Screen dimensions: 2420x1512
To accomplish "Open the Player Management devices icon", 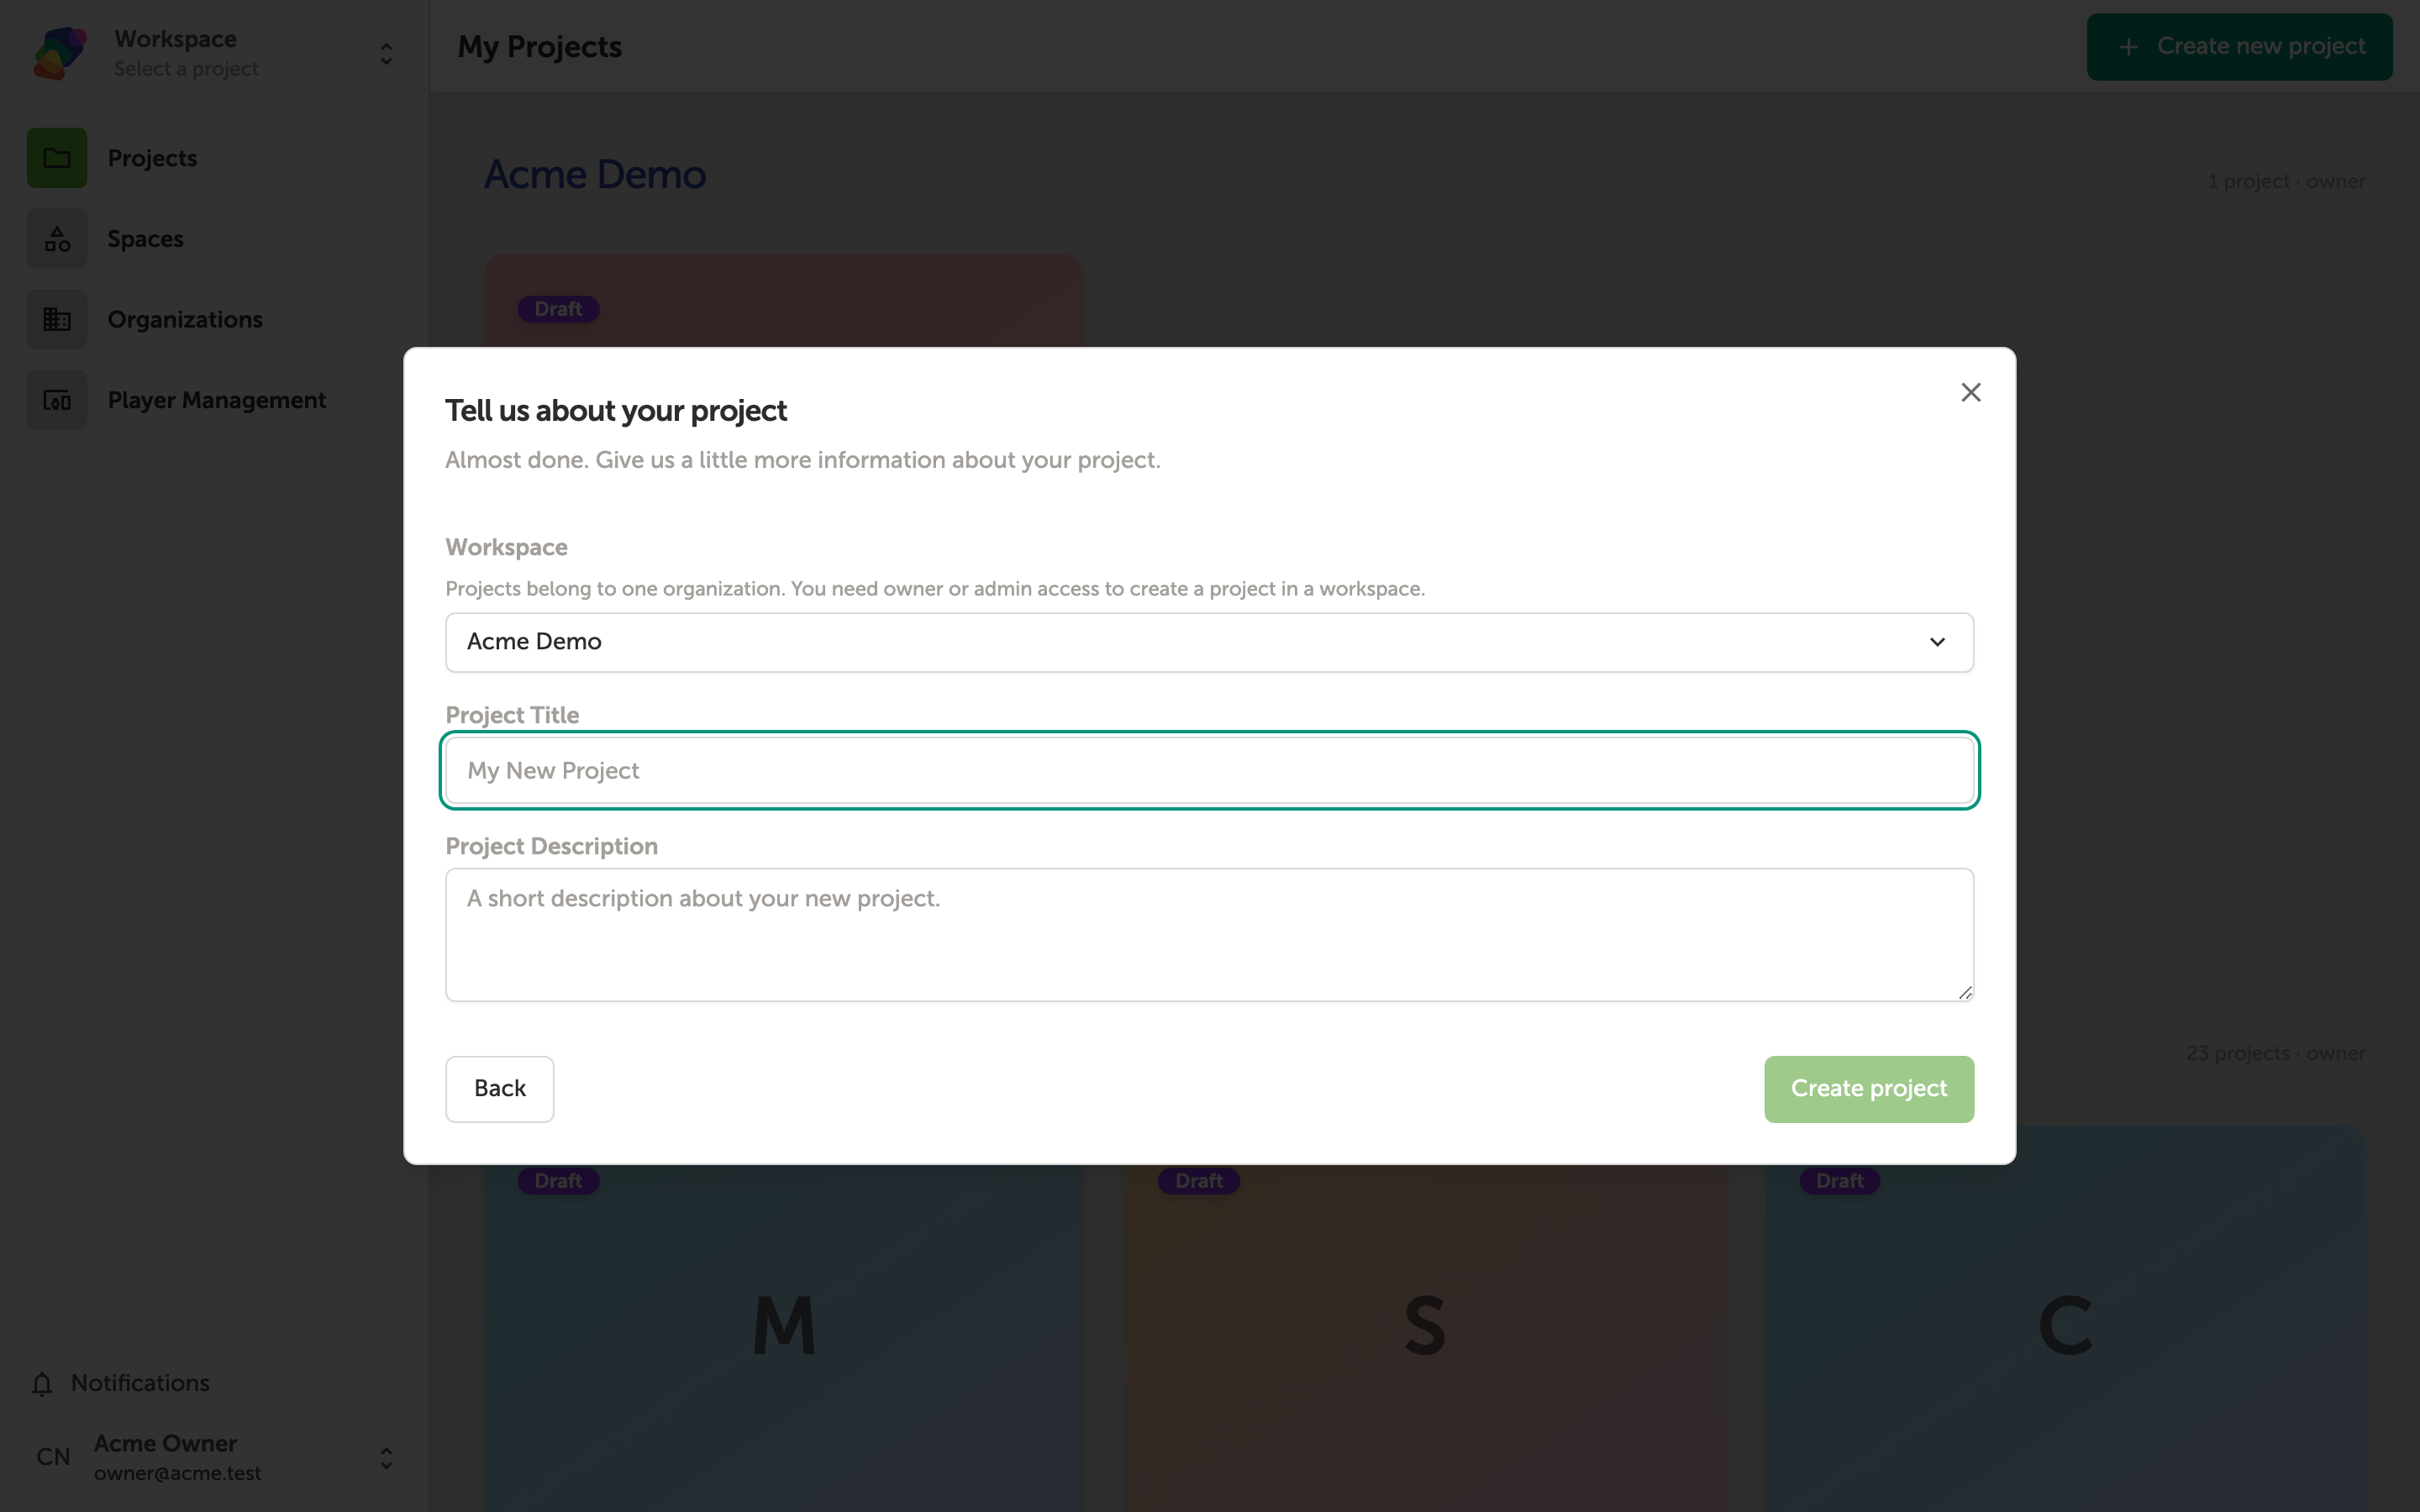I will [x=57, y=400].
